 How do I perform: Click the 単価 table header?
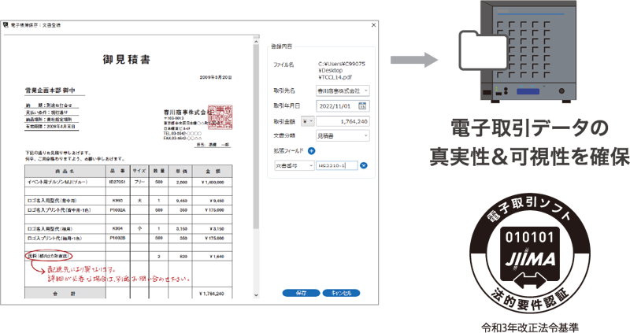point(180,171)
